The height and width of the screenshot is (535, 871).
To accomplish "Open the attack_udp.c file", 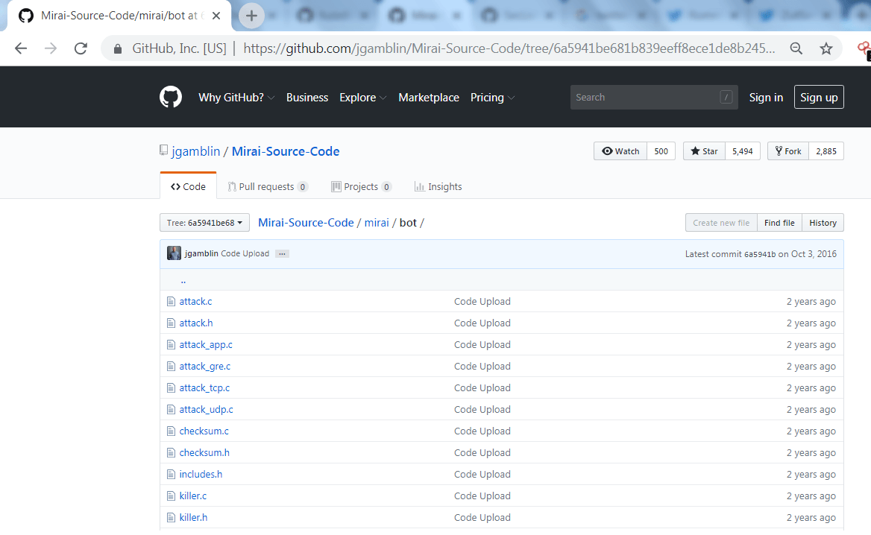I will tap(206, 410).
